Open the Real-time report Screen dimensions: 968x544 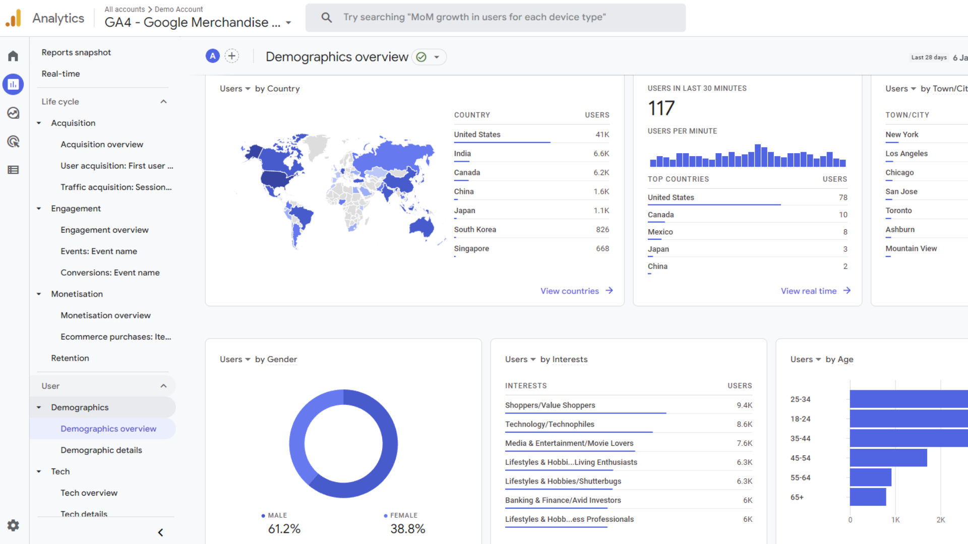[60, 74]
